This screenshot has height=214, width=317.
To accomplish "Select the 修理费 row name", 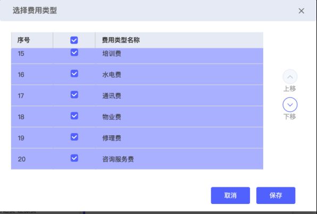I will [x=112, y=138].
